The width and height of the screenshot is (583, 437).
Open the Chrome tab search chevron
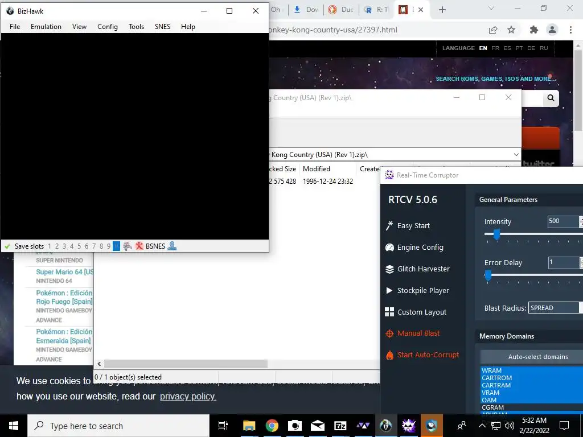[491, 8]
